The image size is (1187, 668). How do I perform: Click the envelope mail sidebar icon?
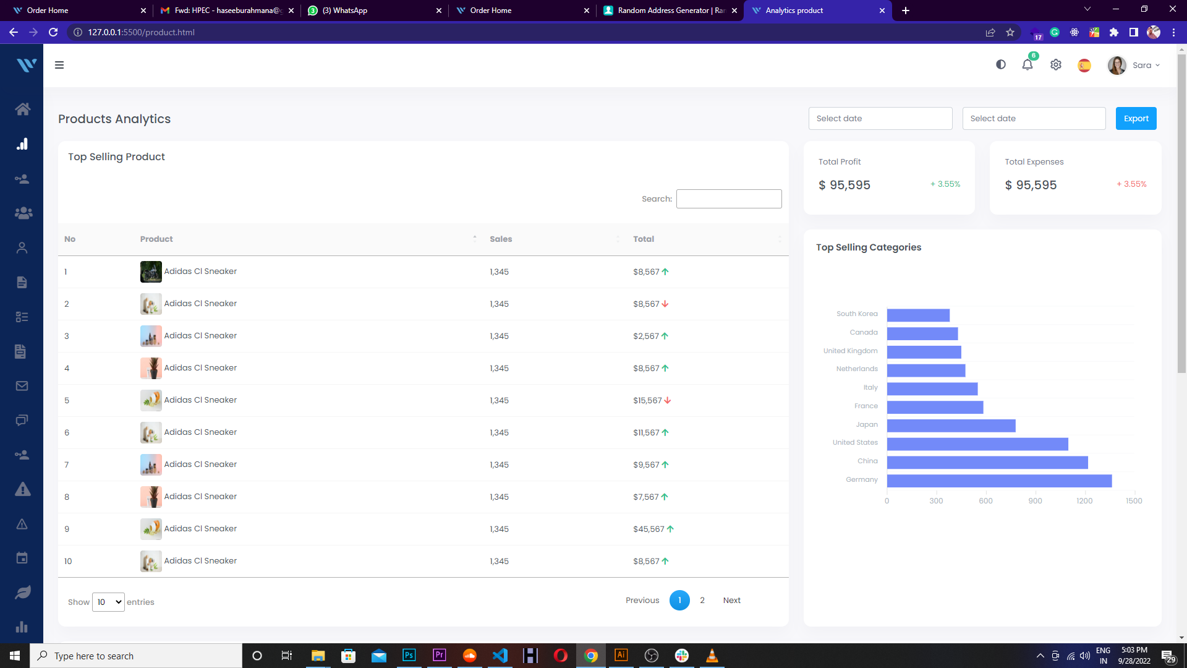click(22, 386)
